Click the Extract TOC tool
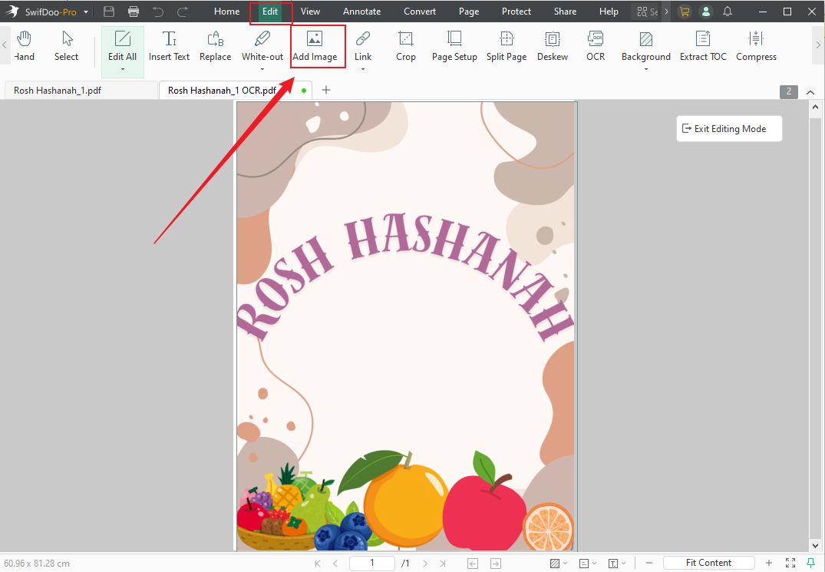The width and height of the screenshot is (825, 572). tap(703, 46)
